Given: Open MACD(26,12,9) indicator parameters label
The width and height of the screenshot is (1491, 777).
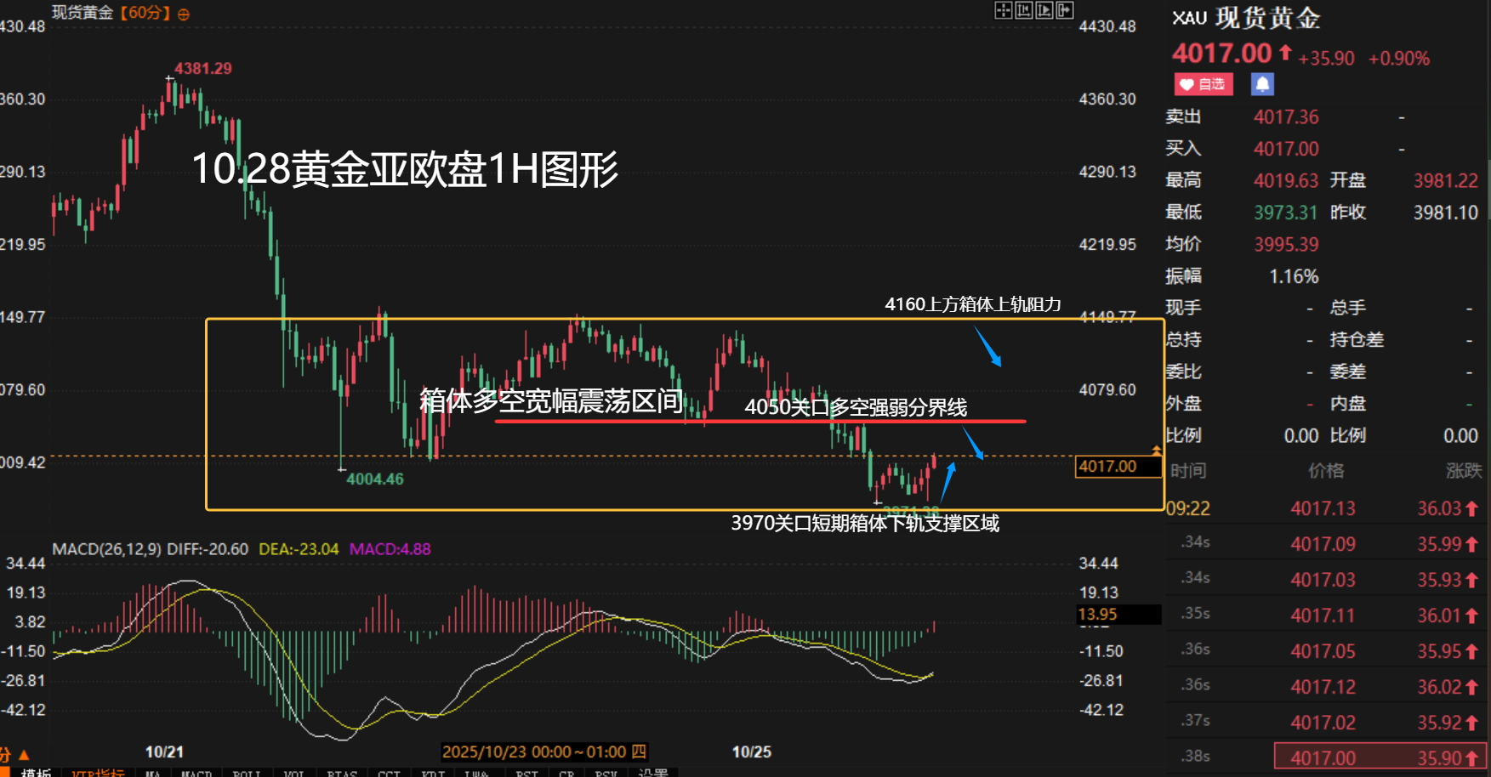Looking at the screenshot, I should (106, 549).
